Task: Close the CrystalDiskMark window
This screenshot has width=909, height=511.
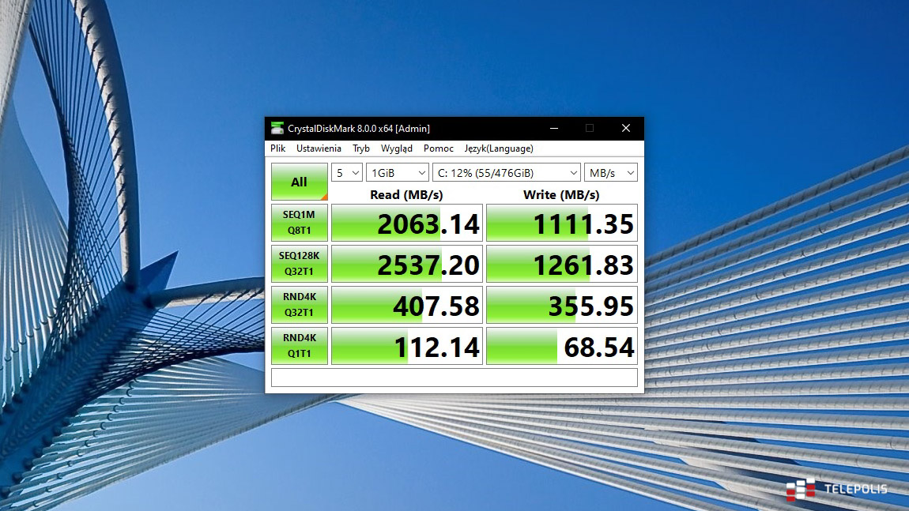Action: point(625,128)
